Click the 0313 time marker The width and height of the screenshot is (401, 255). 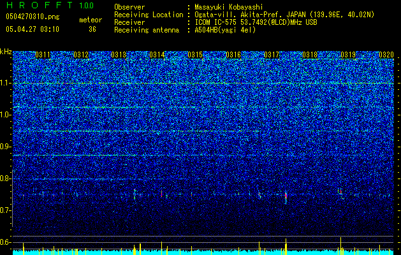tap(119, 55)
